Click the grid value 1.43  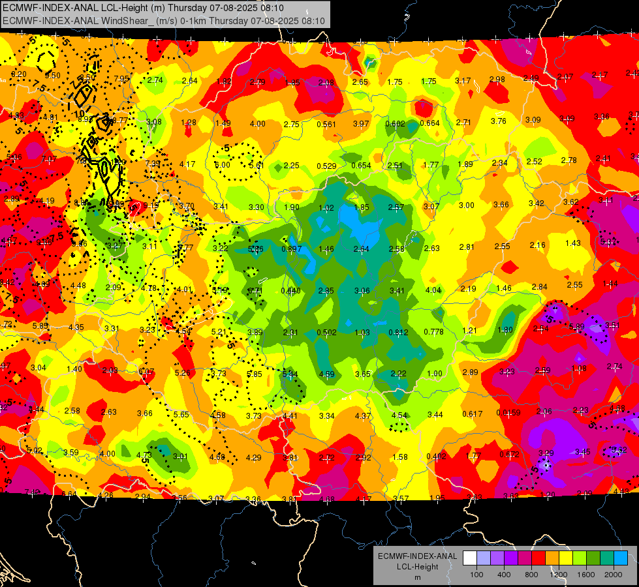[573, 243]
